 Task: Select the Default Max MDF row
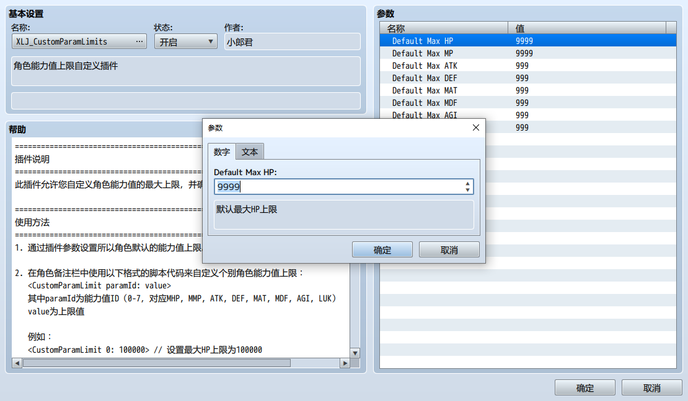[x=528, y=103]
